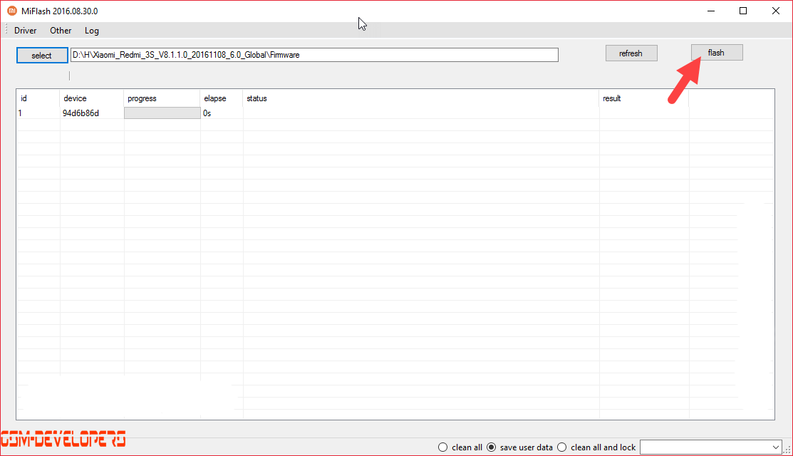Click the 'elapse' column header
This screenshot has height=456, width=793.
point(222,98)
